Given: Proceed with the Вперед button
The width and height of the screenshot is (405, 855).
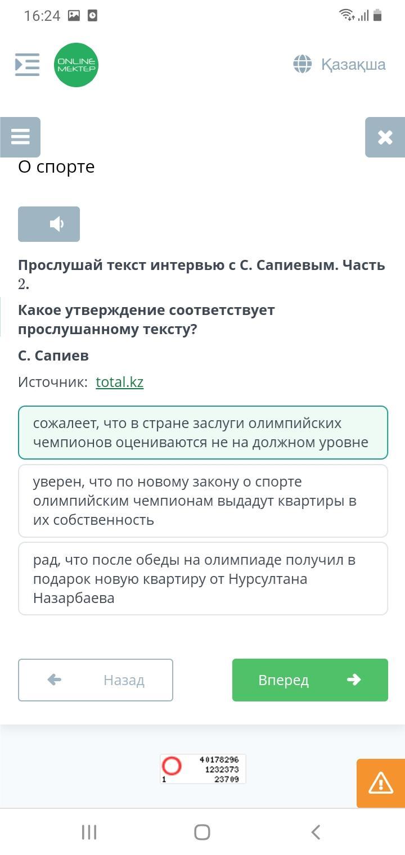Looking at the screenshot, I should click(x=310, y=680).
